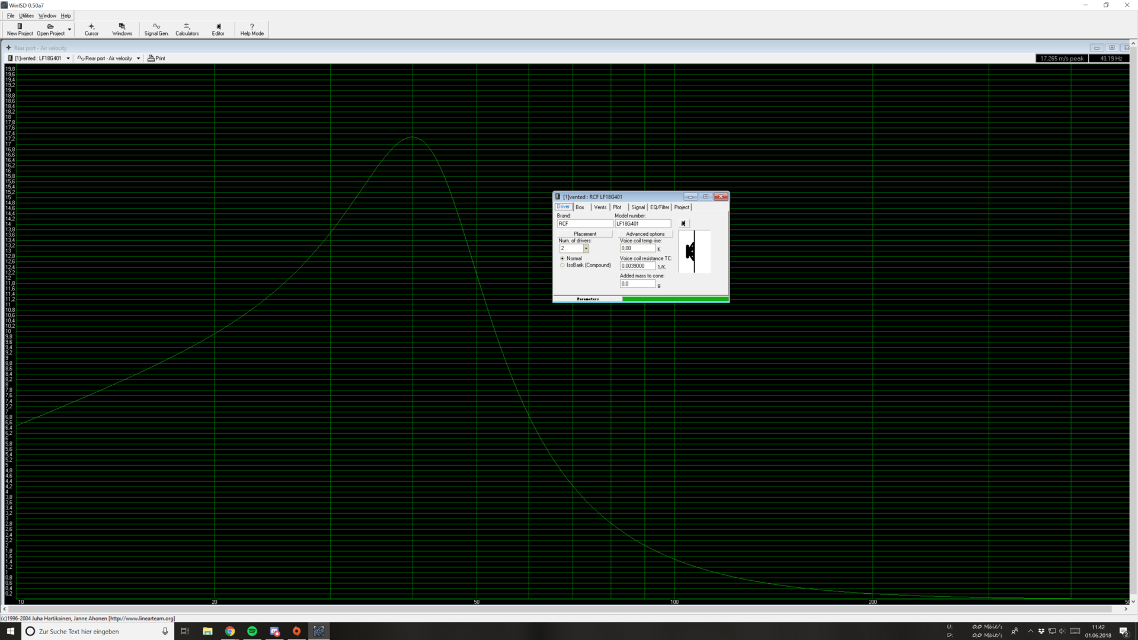
Task: Activate the Cursor tool
Action: (91, 29)
